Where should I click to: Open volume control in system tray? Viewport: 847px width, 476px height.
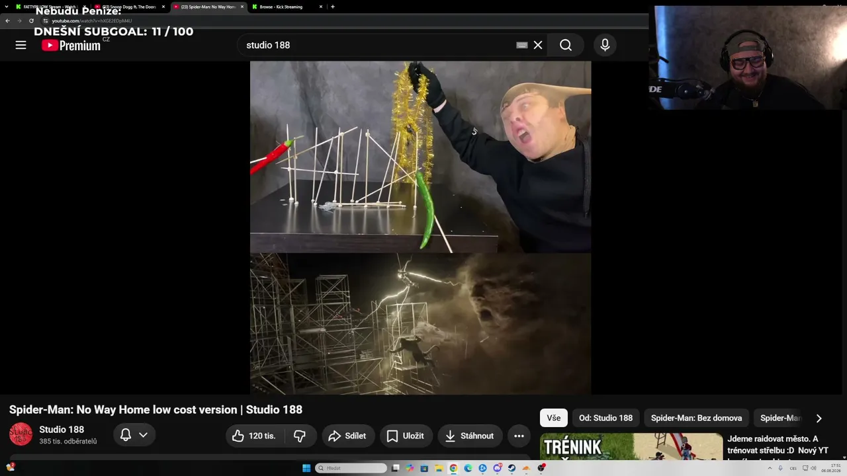click(x=813, y=468)
